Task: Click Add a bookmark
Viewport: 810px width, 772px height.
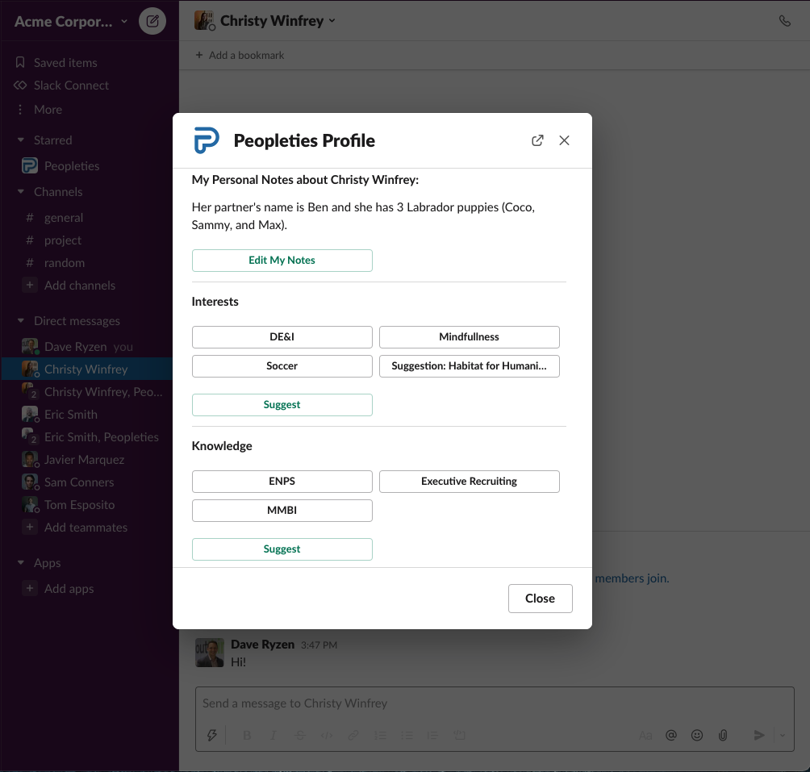Action: click(x=240, y=55)
